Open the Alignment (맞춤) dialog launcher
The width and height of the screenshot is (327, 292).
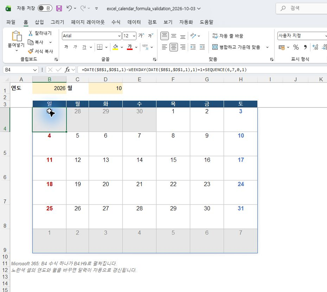tap(272, 59)
